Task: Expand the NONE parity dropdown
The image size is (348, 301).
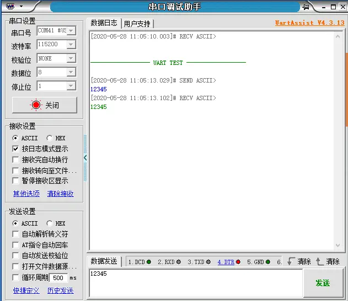Action: 71,58
